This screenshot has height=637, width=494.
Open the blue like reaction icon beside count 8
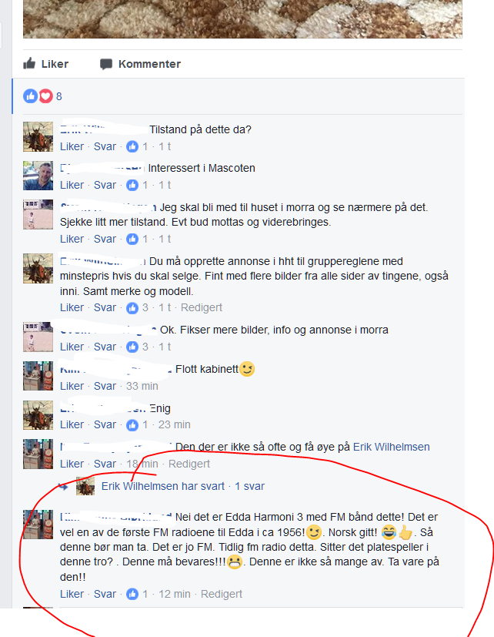[31, 96]
